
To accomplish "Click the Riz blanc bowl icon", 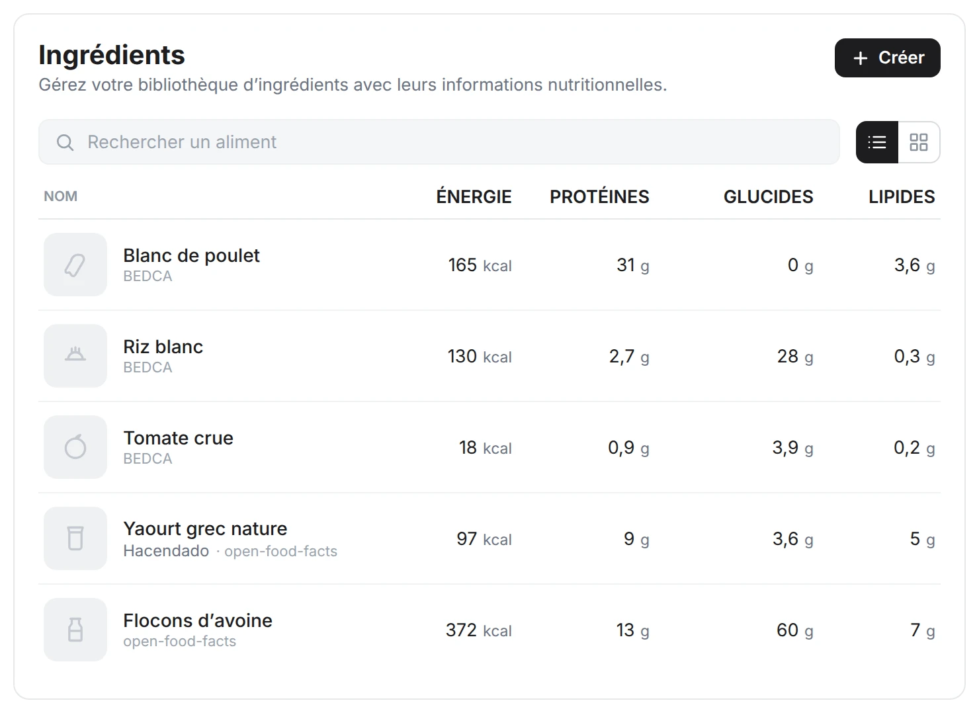I will click(x=75, y=356).
